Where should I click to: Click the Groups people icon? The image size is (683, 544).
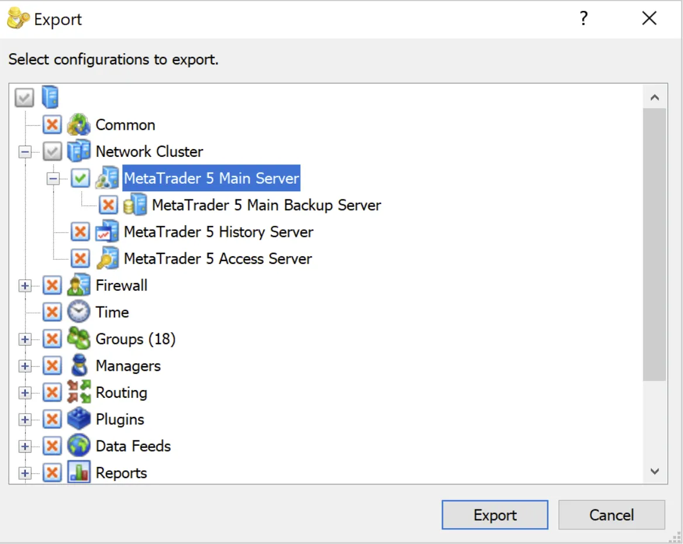point(79,339)
